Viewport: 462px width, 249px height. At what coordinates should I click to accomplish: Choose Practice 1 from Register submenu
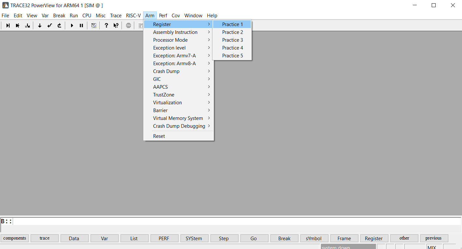click(232, 24)
